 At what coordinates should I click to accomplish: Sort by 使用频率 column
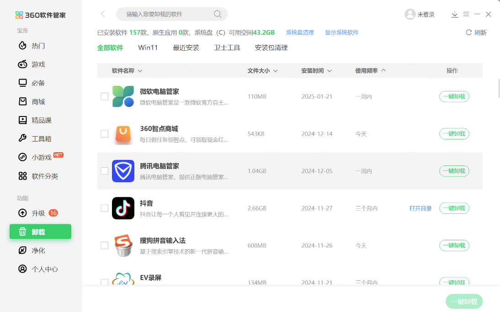pyautogui.click(x=371, y=70)
